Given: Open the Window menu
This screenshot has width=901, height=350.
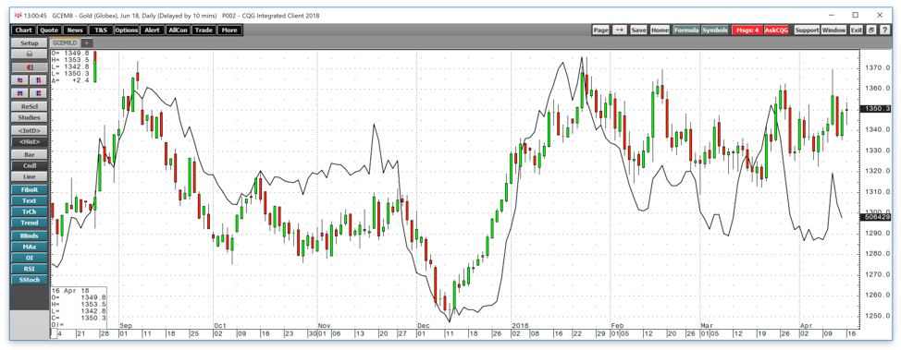Looking at the screenshot, I should pos(833,30).
